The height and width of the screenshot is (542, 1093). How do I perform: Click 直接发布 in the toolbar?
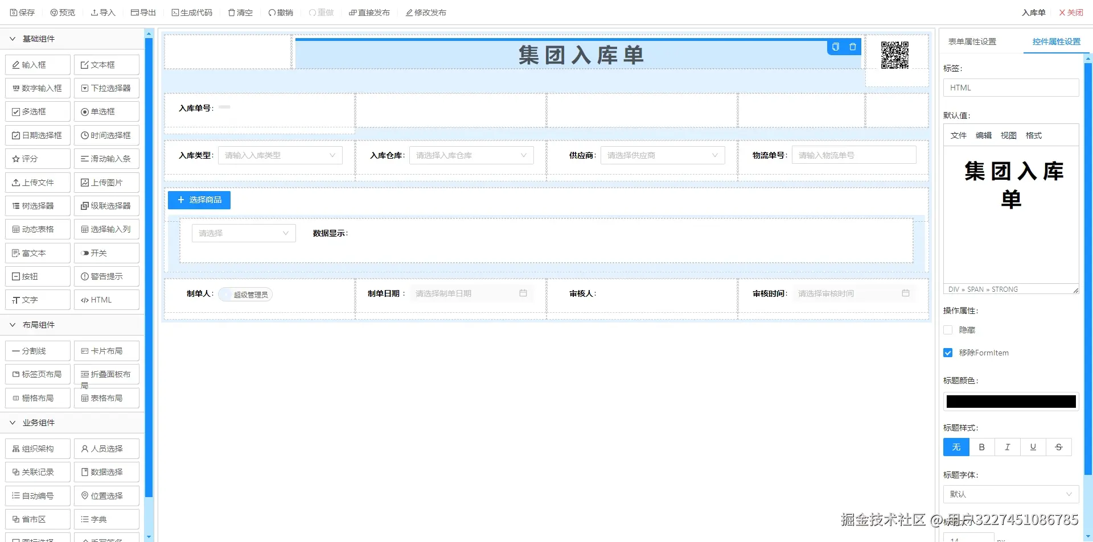pyautogui.click(x=369, y=13)
